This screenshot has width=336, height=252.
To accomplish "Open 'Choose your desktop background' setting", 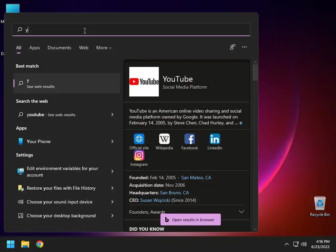I will point(67,216).
